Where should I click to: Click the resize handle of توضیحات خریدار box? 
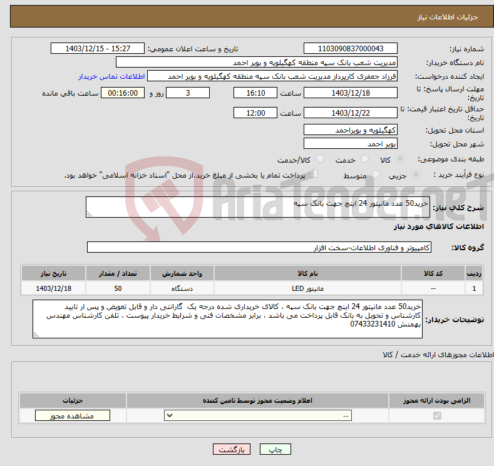(36, 335)
